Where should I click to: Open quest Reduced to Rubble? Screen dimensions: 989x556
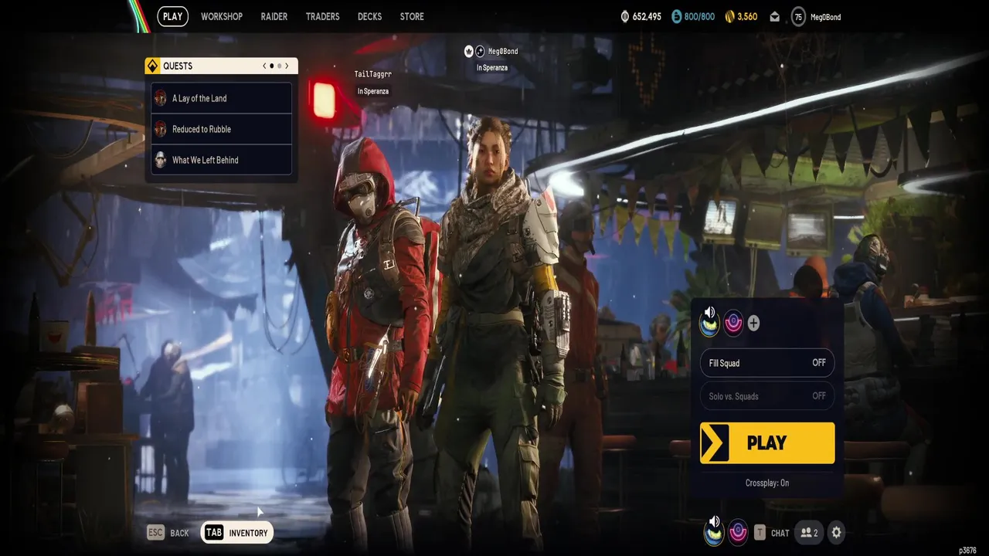[x=221, y=129]
